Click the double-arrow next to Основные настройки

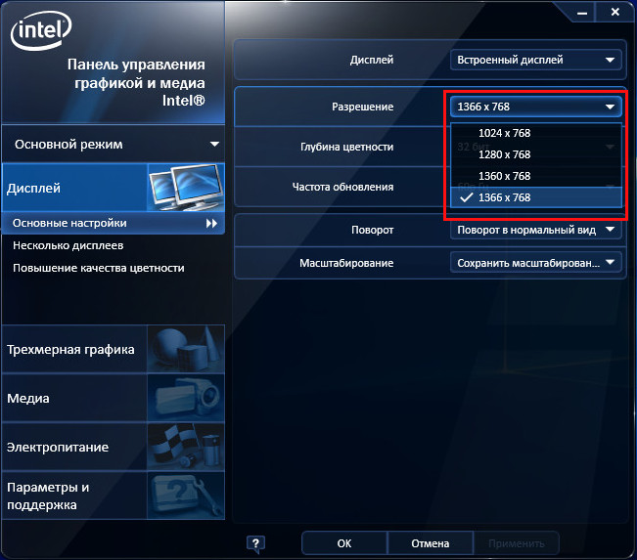211,223
